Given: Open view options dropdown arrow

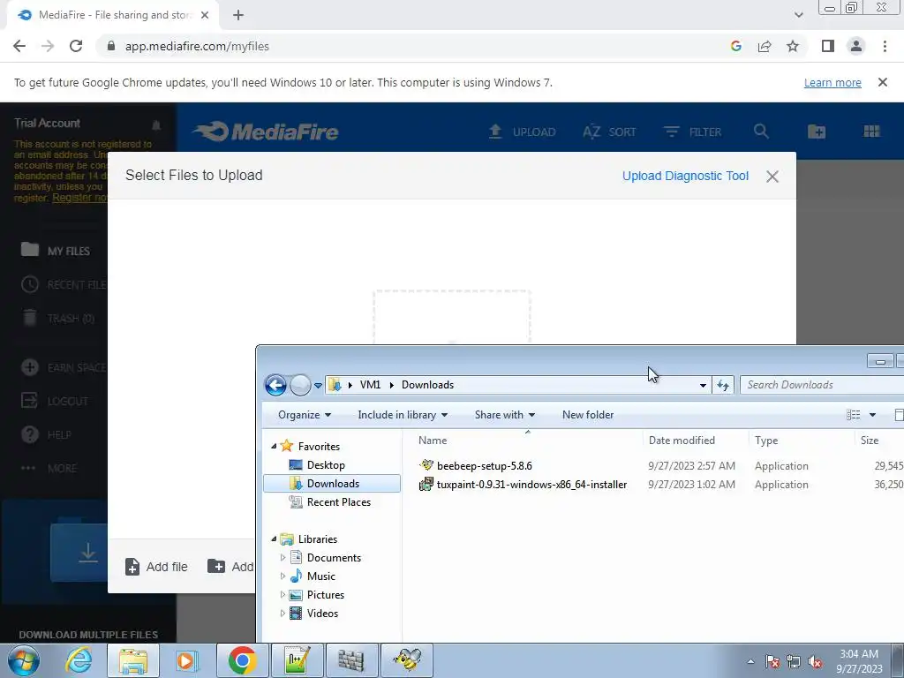Looking at the screenshot, I should (x=872, y=415).
